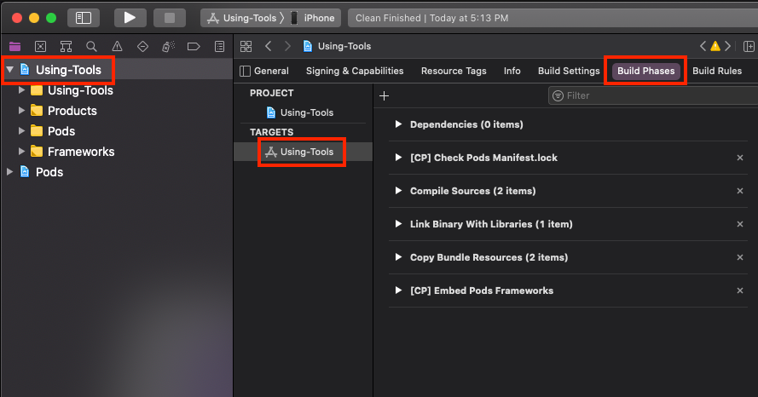Expand [CP] Embed Pods Frameworks phase
758x397 pixels.
click(398, 291)
